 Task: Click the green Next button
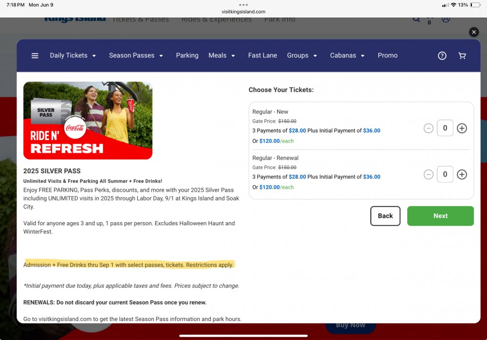click(x=440, y=216)
